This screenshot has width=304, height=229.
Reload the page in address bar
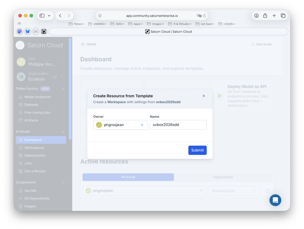205,16
